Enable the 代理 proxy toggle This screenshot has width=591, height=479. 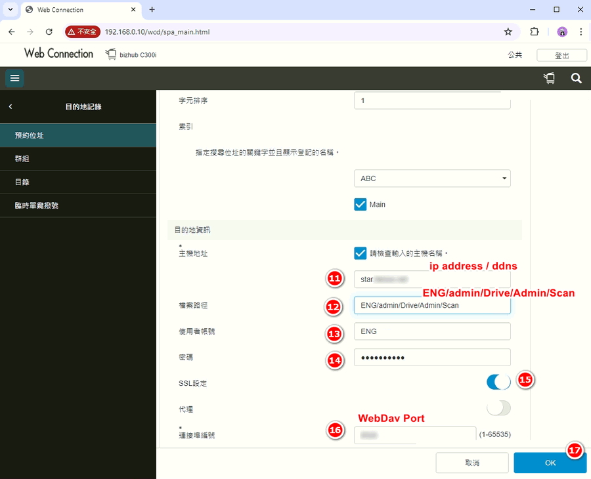coord(498,408)
